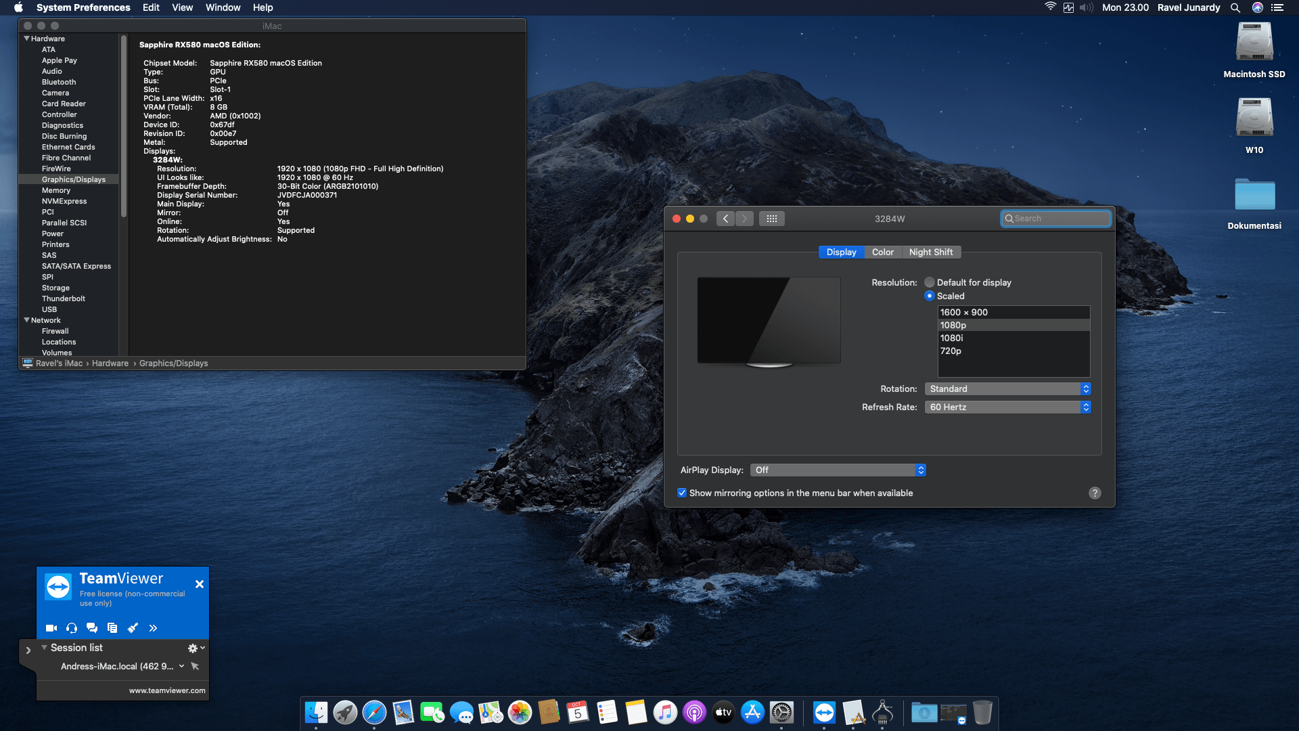Open the View menu
The width and height of the screenshot is (1299, 731).
coord(182,7)
